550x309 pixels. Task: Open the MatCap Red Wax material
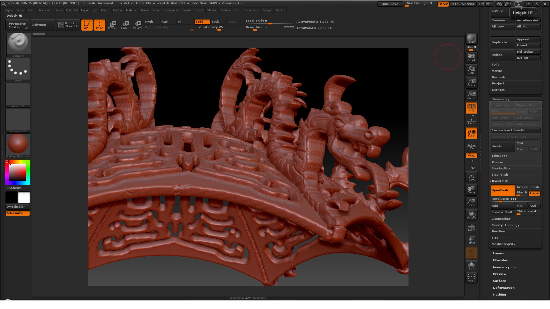pos(18,146)
